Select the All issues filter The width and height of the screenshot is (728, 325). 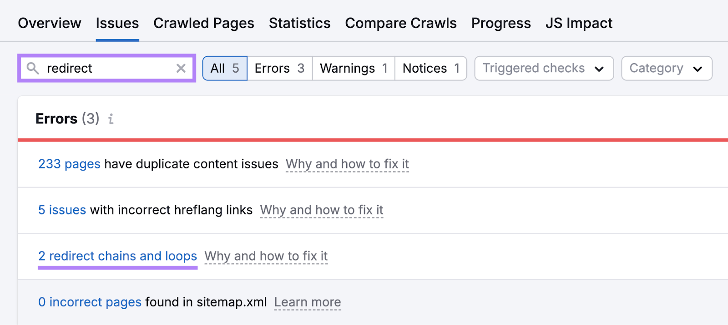(225, 68)
